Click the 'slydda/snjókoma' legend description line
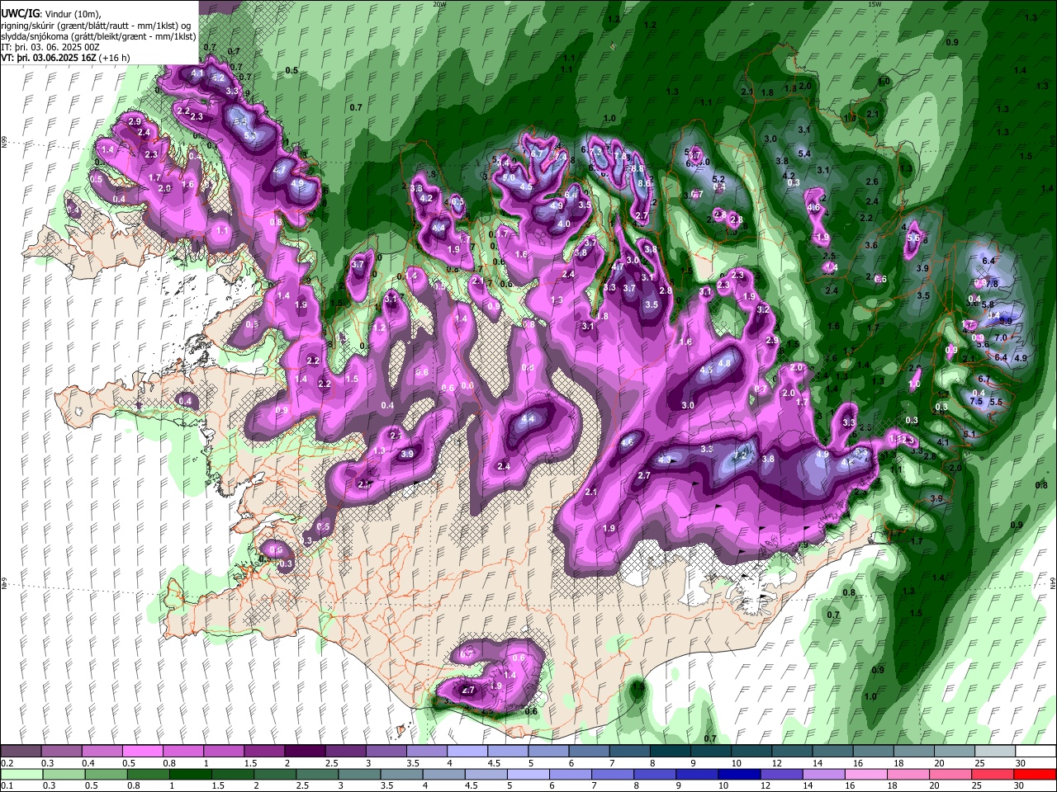1057x792 pixels. coord(98,36)
